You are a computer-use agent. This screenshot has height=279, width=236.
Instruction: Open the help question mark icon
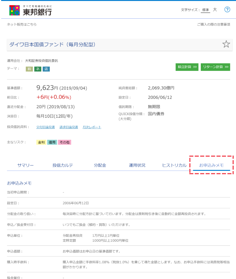[x=227, y=9]
